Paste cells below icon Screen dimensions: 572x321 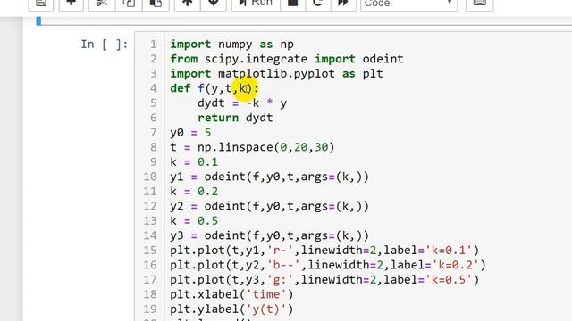click(156, 4)
